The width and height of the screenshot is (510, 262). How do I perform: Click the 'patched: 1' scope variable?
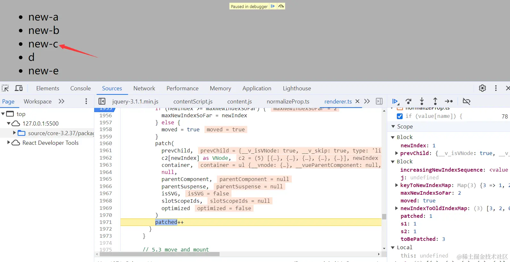point(416,216)
